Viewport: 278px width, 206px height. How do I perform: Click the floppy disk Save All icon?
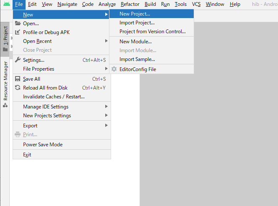[x=18, y=79]
